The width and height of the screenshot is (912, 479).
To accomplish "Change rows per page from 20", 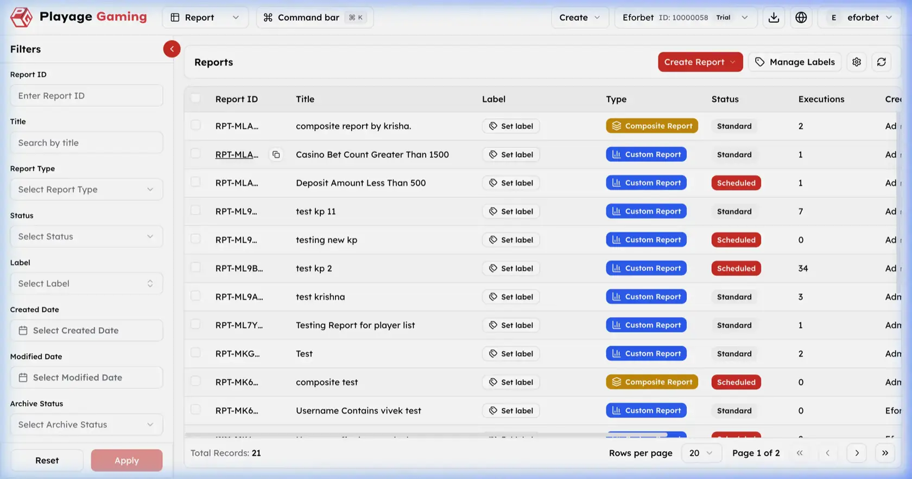I will coord(701,453).
